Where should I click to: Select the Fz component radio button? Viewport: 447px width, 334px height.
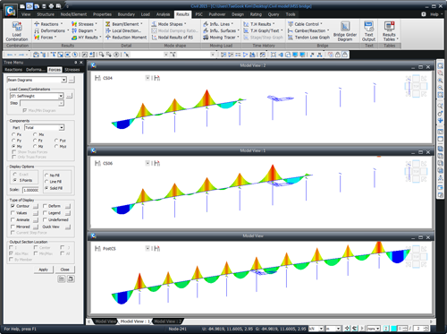(35, 141)
